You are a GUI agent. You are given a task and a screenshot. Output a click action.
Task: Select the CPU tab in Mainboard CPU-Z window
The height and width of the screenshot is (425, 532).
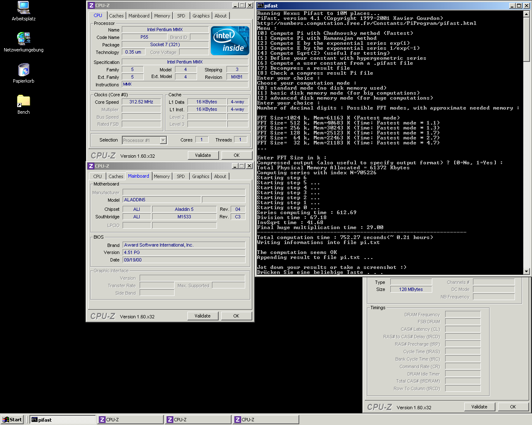point(98,176)
